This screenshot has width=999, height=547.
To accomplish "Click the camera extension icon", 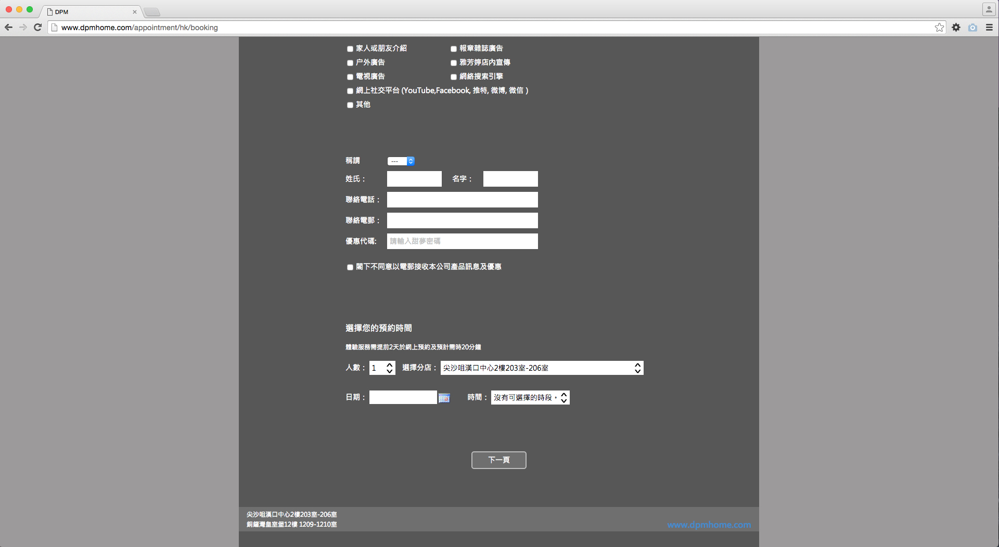I will click(972, 28).
